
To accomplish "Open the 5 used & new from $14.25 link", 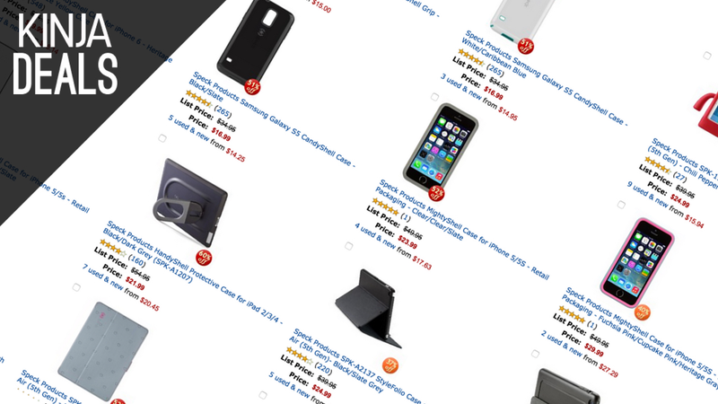I will click(x=206, y=138).
